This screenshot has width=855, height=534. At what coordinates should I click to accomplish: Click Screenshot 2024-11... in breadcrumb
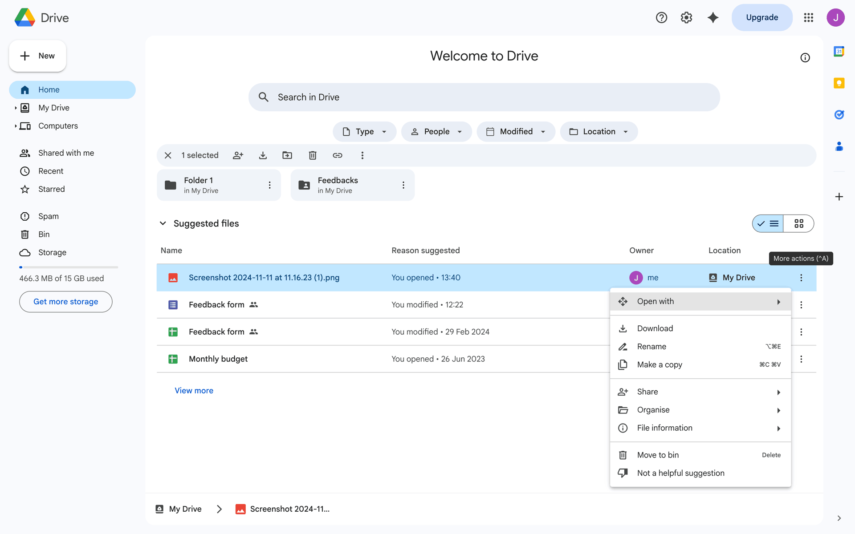tap(283, 509)
